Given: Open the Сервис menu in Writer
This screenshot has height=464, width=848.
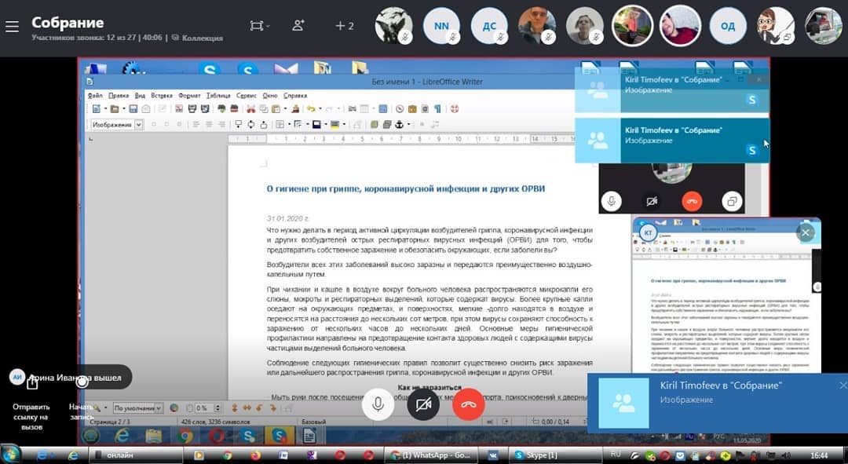Looking at the screenshot, I should (246, 95).
